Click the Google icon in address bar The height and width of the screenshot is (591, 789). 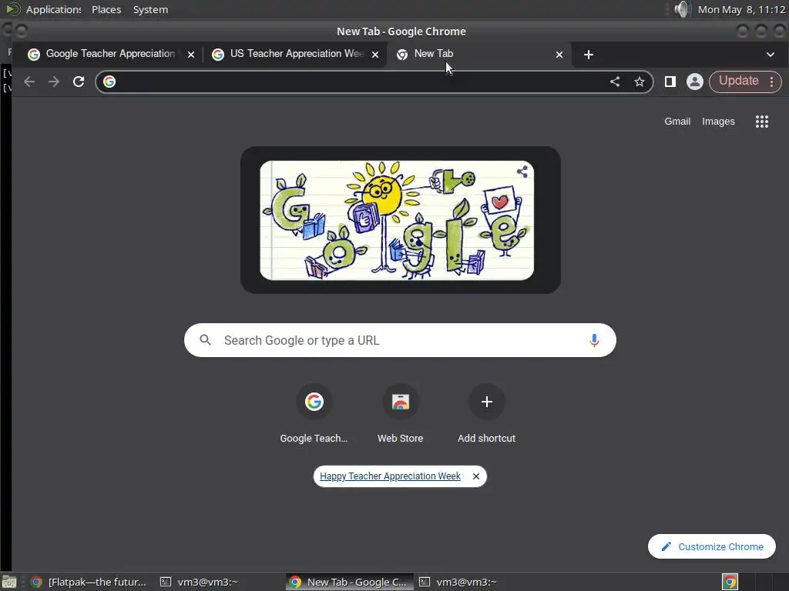(x=109, y=82)
